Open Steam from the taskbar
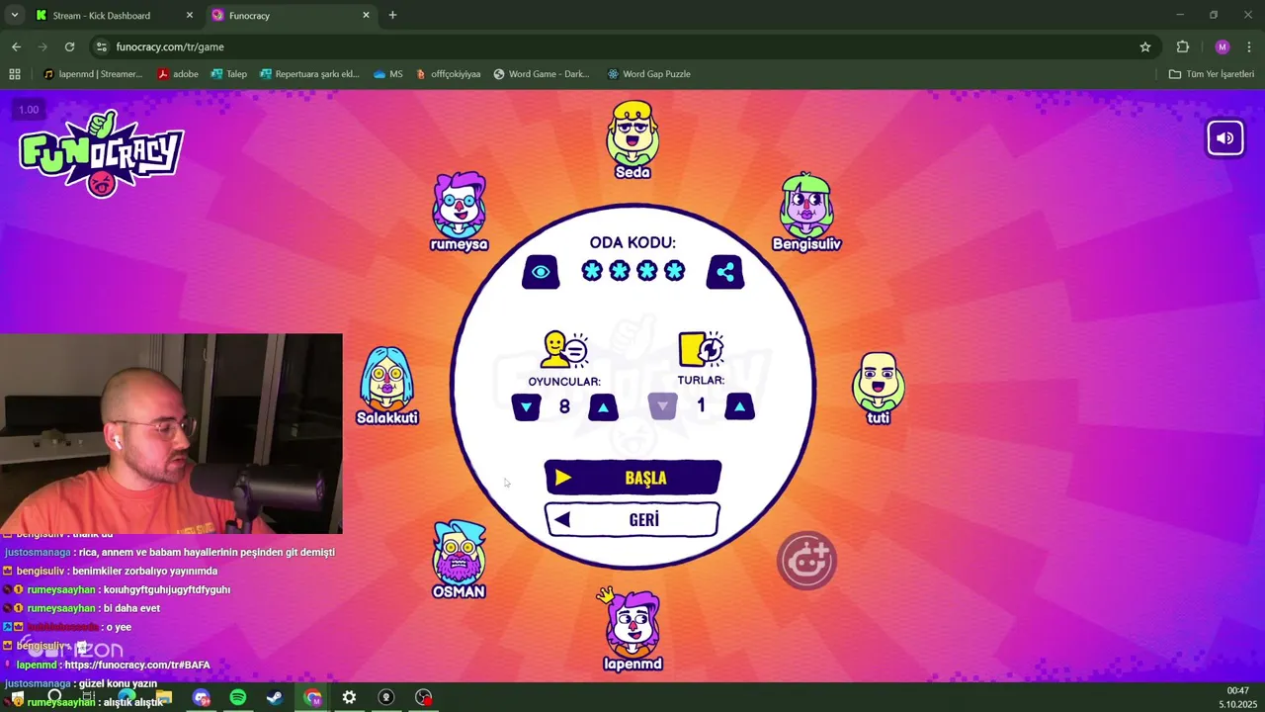This screenshot has height=712, width=1265. click(275, 697)
